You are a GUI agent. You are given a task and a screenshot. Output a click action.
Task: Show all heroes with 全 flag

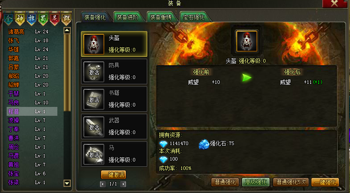(x=8, y=19)
